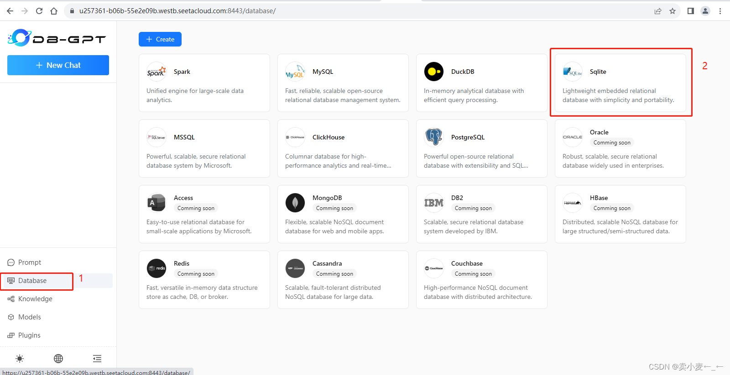Image resolution: width=730 pixels, height=375 pixels.
Task: Click the ClickHouse logo icon
Action: pyautogui.click(x=295, y=137)
